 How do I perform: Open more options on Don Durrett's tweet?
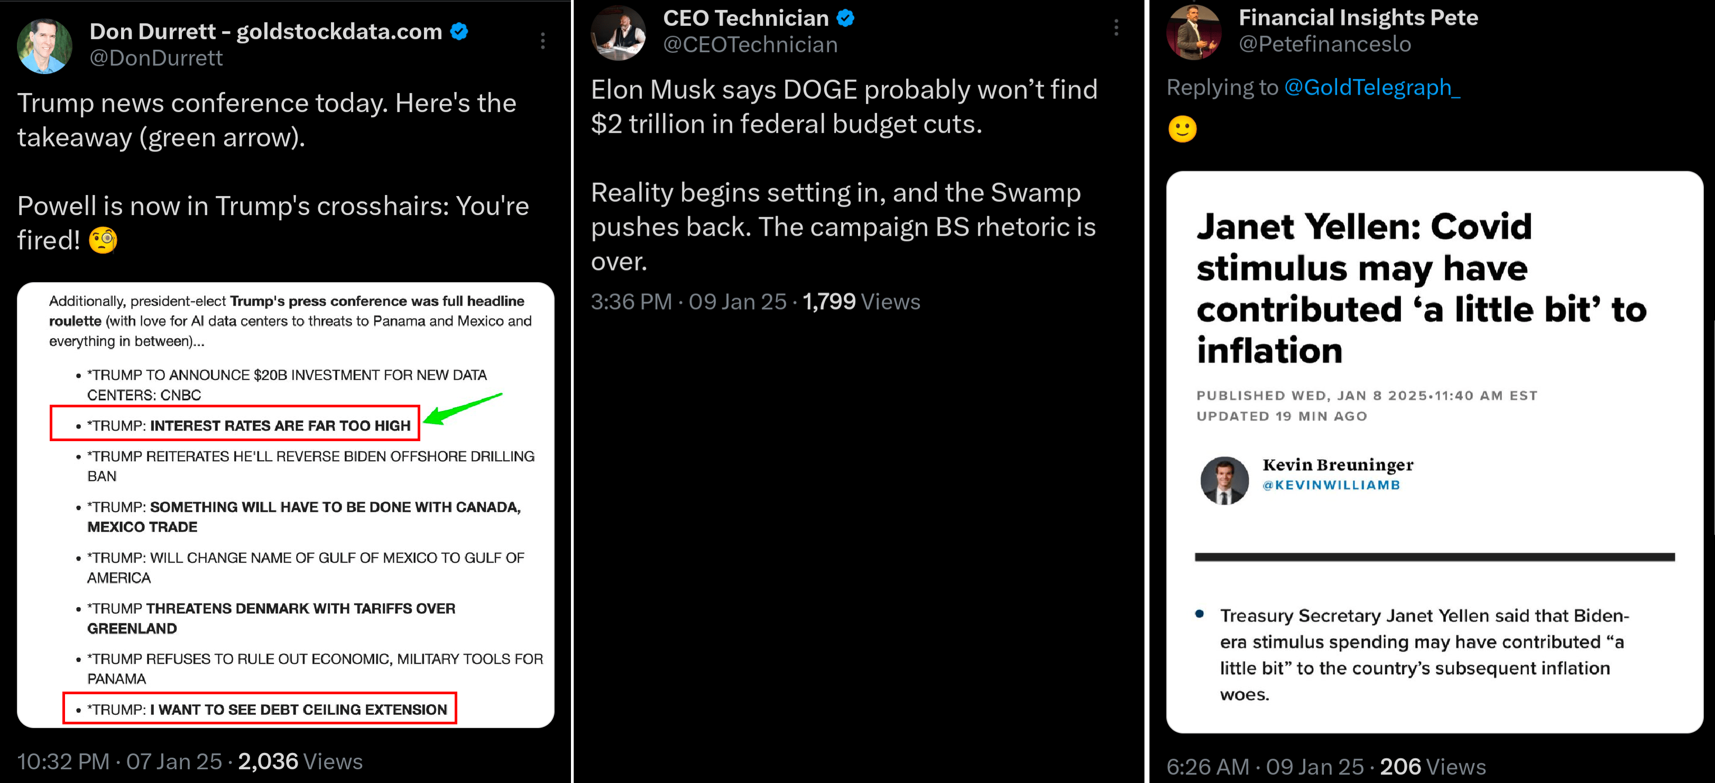pyautogui.click(x=543, y=41)
